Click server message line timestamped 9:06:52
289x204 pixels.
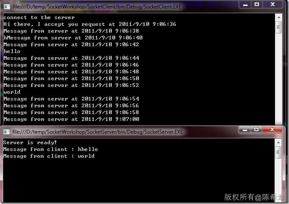(71, 85)
